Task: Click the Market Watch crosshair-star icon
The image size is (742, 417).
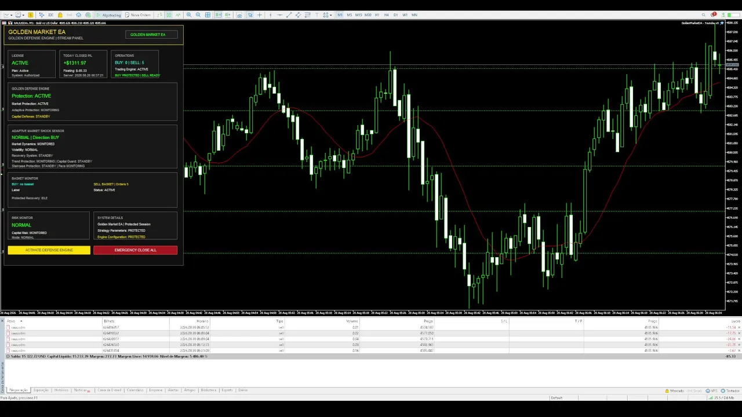Action: pyautogui.click(x=42, y=15)
